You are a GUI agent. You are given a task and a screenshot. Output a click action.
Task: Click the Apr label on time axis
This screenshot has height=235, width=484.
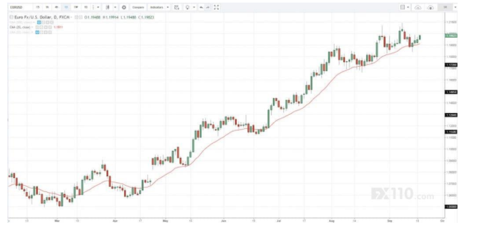click(x=115, y=221)
